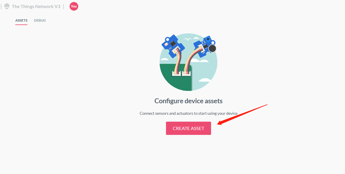Click the pink underline beneath ASSETS

21,24
